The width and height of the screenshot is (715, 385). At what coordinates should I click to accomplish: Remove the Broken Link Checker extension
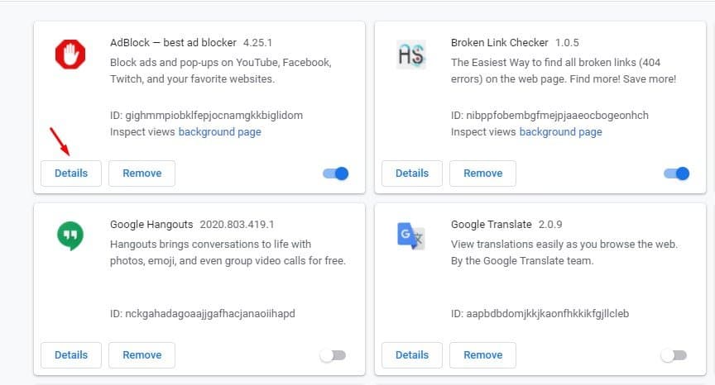tap(483, 173)
